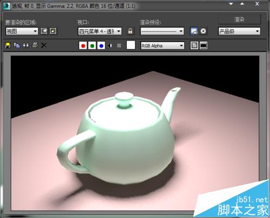Toggle the UI overlay icon
The width and height of the screenshot is (270, 218).
click(x=194, y=45)
